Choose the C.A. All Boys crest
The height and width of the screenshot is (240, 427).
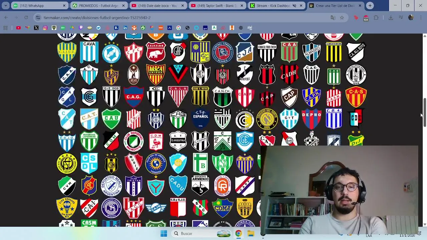356,52
